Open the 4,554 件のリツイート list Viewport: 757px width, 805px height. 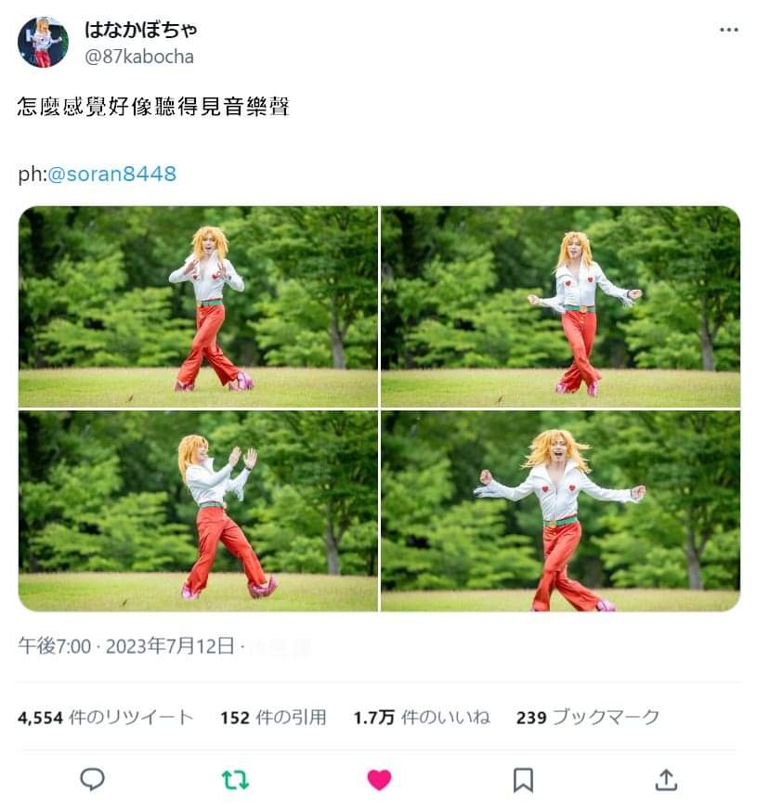(106, 717)
